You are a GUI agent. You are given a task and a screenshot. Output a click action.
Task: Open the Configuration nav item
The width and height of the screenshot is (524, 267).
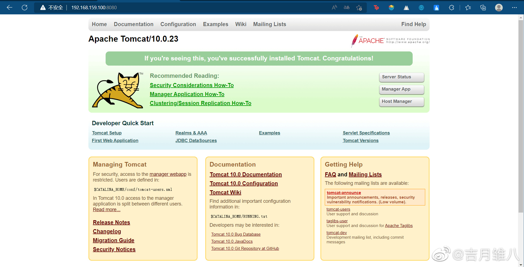click(x=178, y=24)
